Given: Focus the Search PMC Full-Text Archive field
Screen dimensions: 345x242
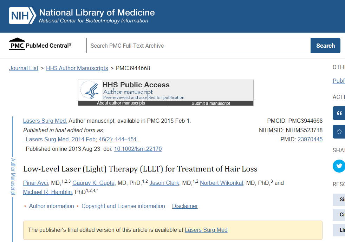Looking at the screenshot, I should 198,46.
